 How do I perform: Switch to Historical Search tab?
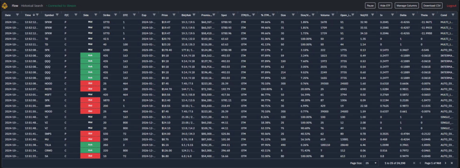(x=32, y=6)
